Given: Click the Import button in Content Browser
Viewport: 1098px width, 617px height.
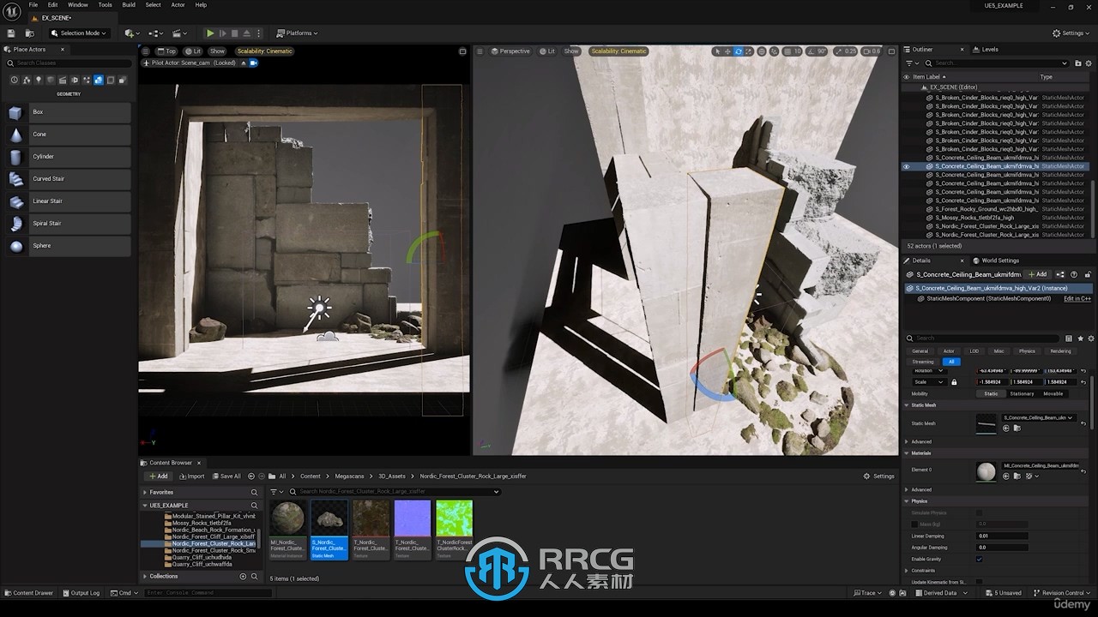Looking at the screenshot, I should click(x=192, y=476).
